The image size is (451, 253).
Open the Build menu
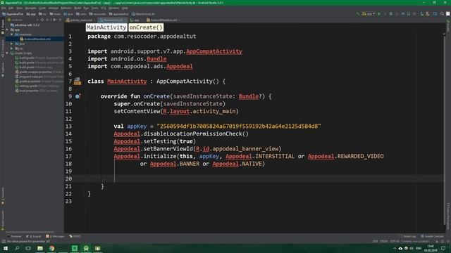78,8
